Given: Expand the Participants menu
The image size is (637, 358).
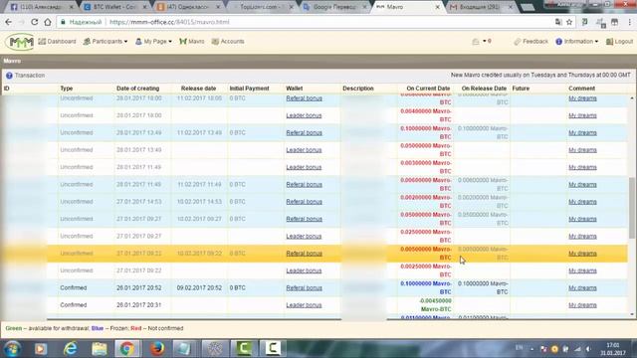Looking at the screenshot, I should (x=106, y=42).
